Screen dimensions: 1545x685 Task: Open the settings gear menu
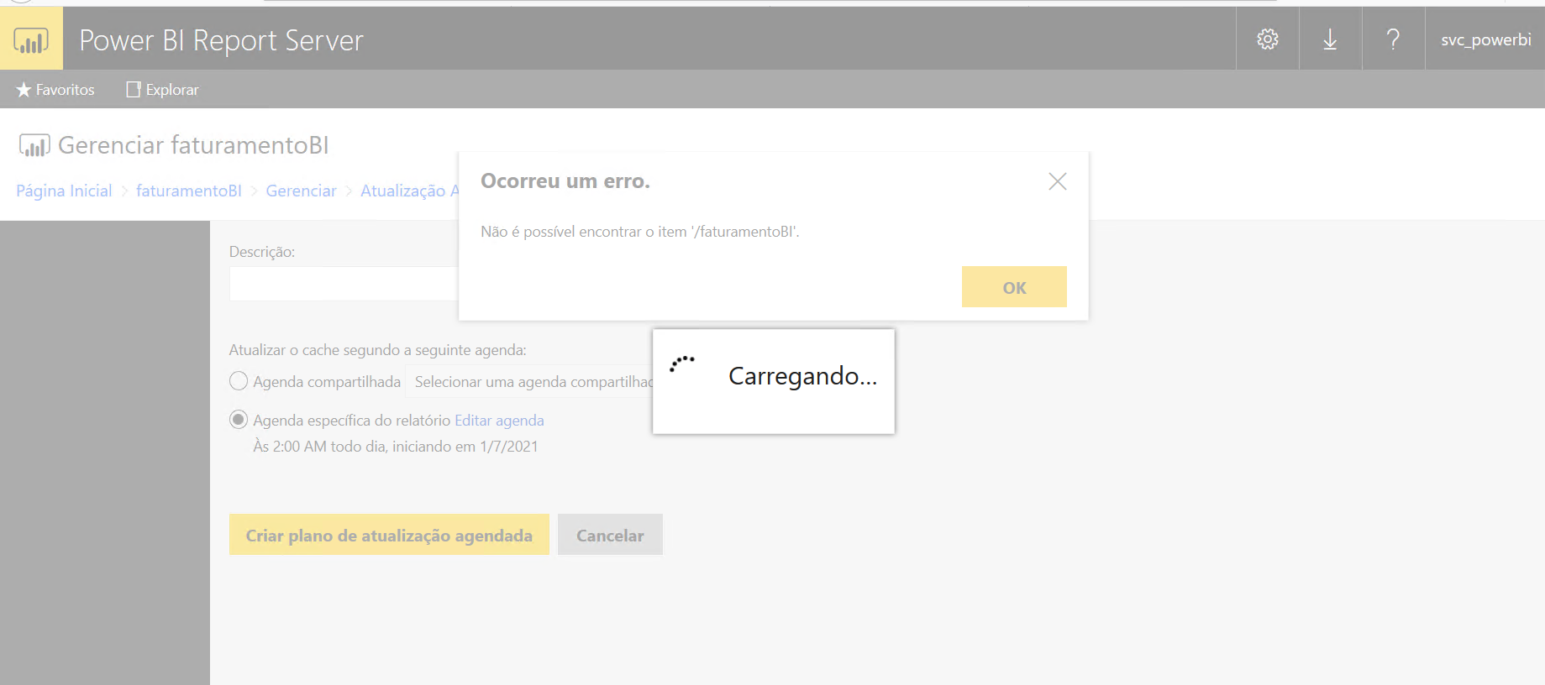pos(1267,39)
